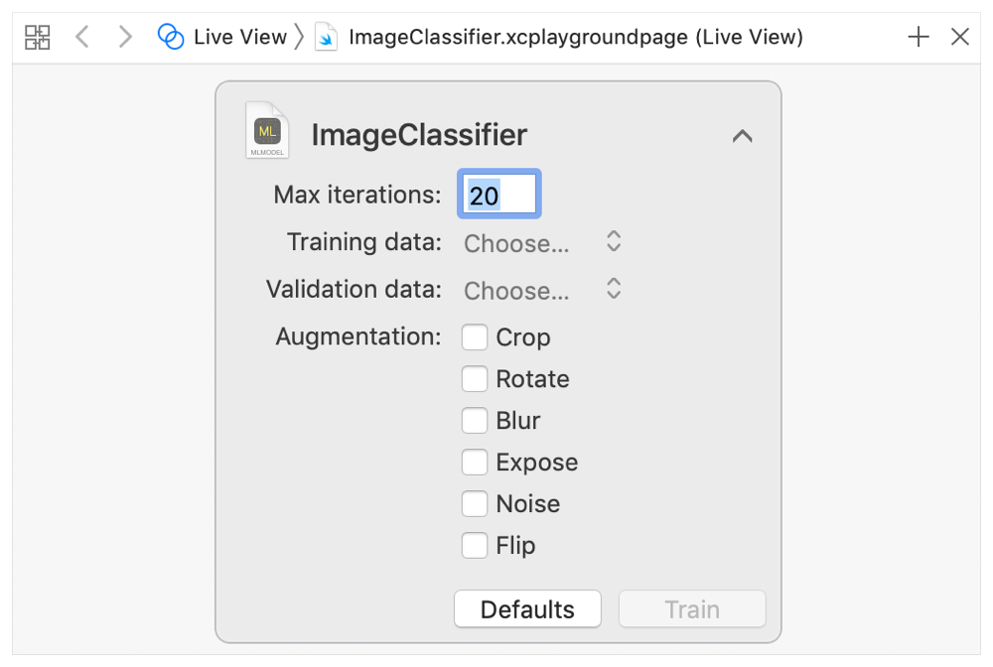Click the Defaults button
Screen dimensions: 993x667
(527, 608)
